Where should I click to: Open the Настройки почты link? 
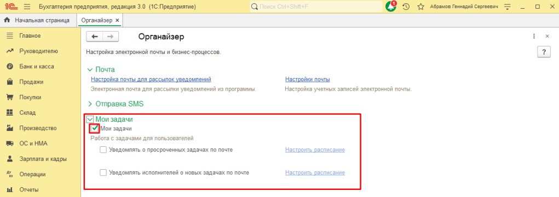coord(307,79)
